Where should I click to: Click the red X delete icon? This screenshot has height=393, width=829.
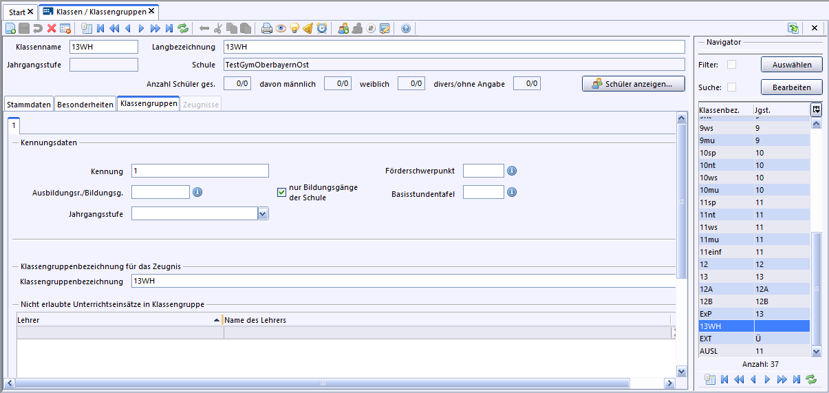52,28
